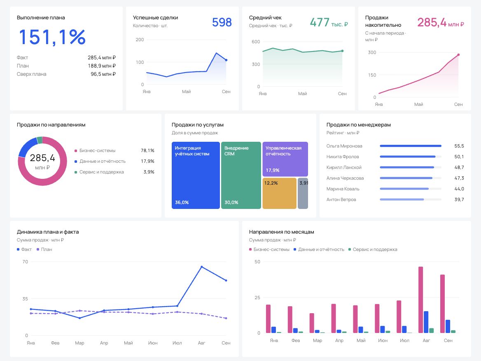The width and height of the screenshot is (481, 361).
Task: Click the Управленческая отчётность treemap tile
Action: click(x=285, y=159)
